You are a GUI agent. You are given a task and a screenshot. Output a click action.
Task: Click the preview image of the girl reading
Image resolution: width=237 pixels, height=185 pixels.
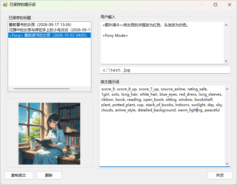49,133
